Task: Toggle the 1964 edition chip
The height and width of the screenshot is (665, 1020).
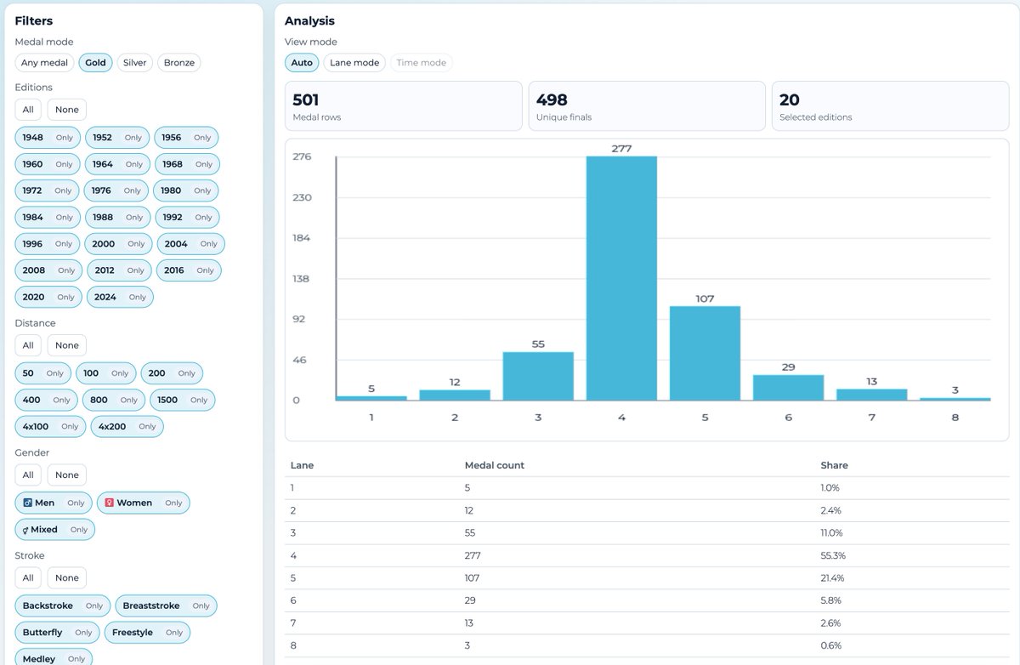Action: 103,164
